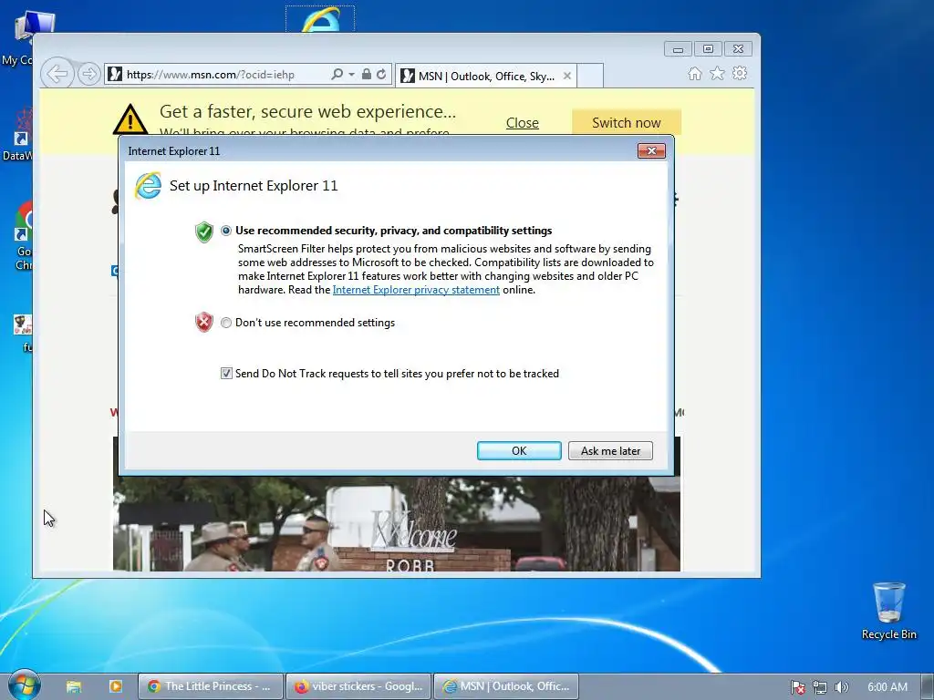The image size is (934, 700).
Task: Open the Windows Start button
Action: (x=24, y=685)
